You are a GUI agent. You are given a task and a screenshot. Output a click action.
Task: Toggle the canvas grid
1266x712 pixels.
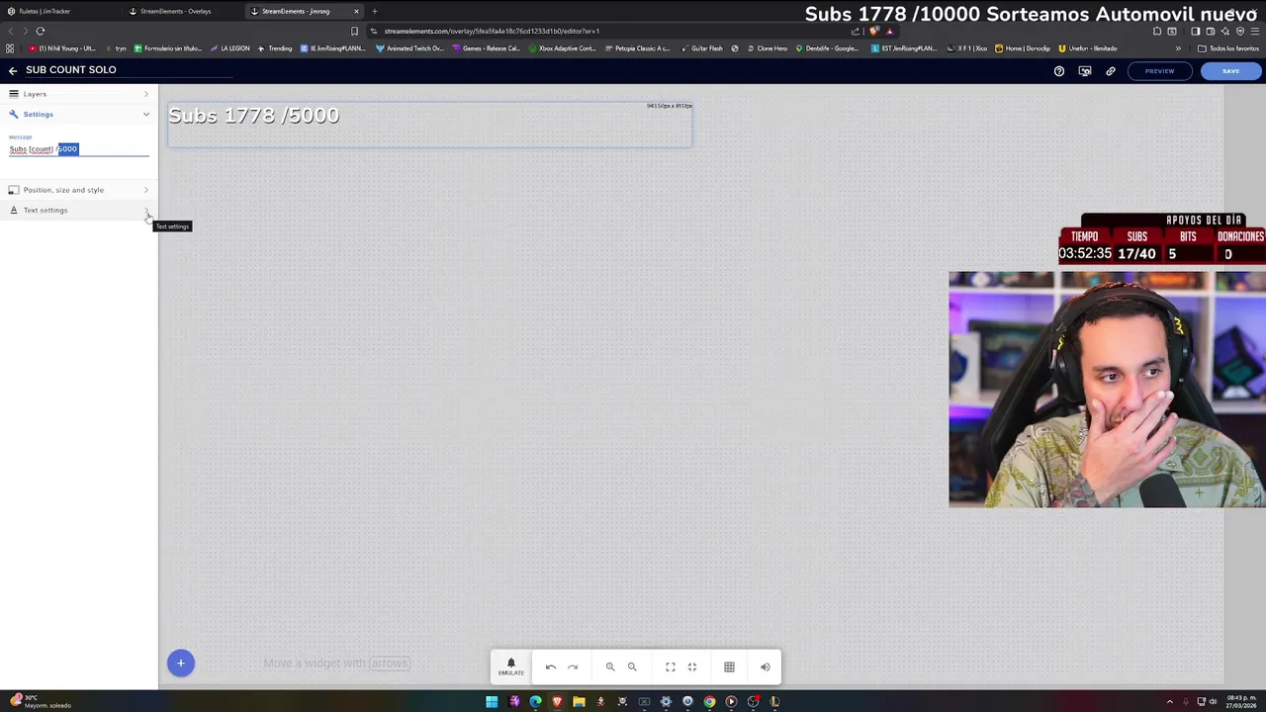coord(729,667)
